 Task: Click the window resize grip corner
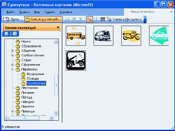tap(172, 128)
